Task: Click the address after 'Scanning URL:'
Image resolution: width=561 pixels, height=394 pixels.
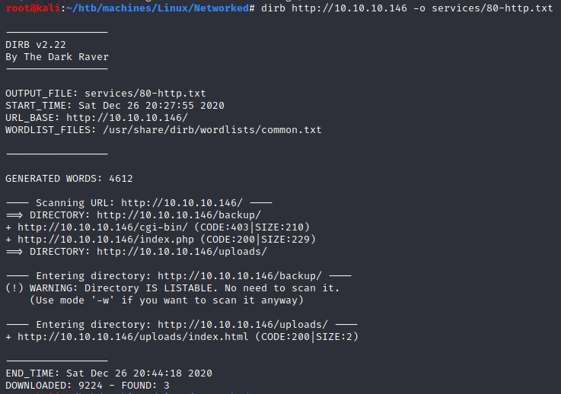Action: 181,202
